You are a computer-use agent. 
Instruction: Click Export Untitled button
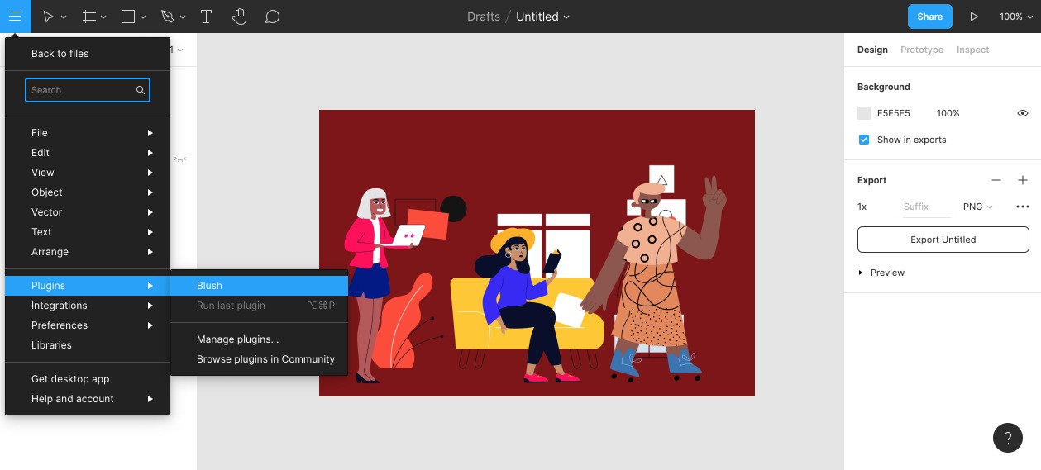click(943, 240)
